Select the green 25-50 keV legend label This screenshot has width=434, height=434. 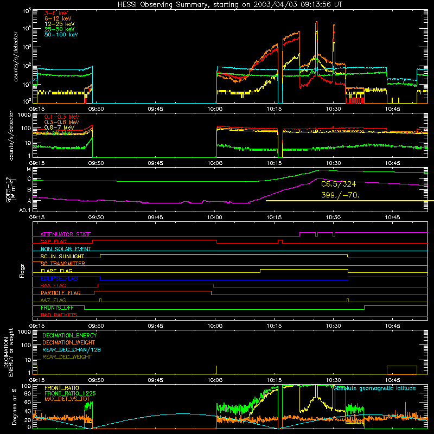[x=60, y=29]
